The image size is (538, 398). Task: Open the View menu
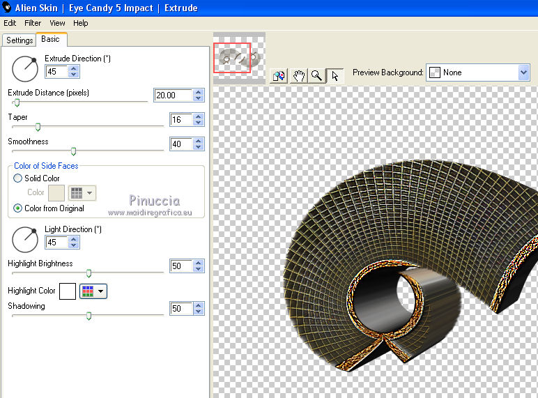tap(57, 23)
